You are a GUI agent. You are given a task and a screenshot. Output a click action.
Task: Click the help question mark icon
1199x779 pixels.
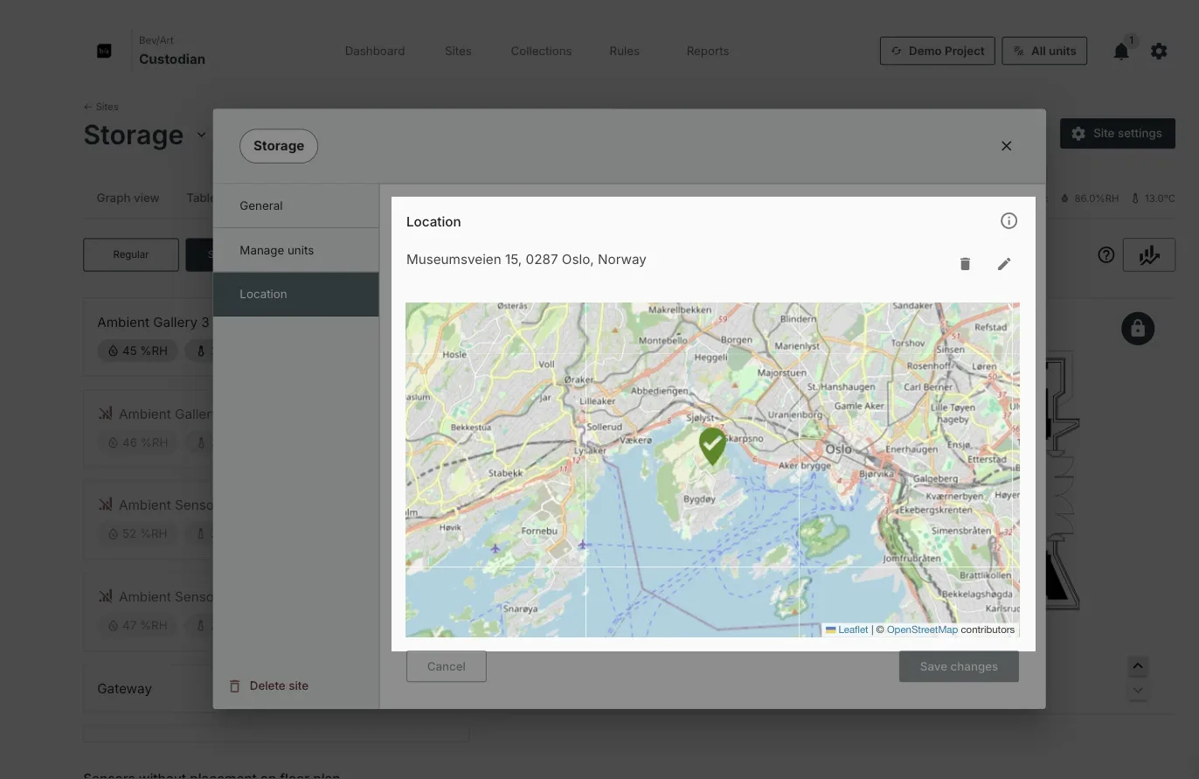(x=1106, y=255)
